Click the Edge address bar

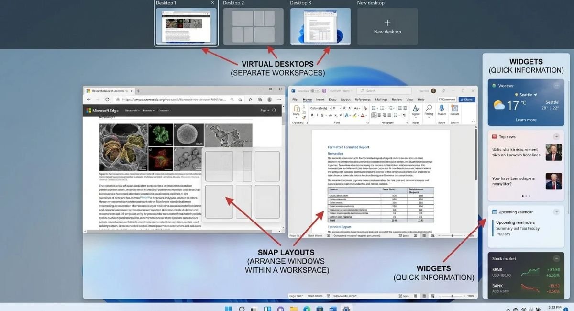pos(179,100)
